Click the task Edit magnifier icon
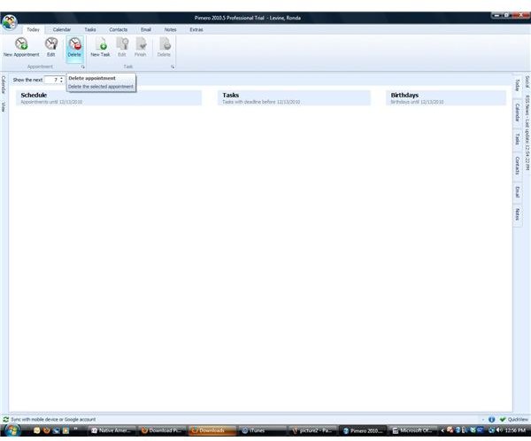531x441 pixels. [x=122, y=43]
